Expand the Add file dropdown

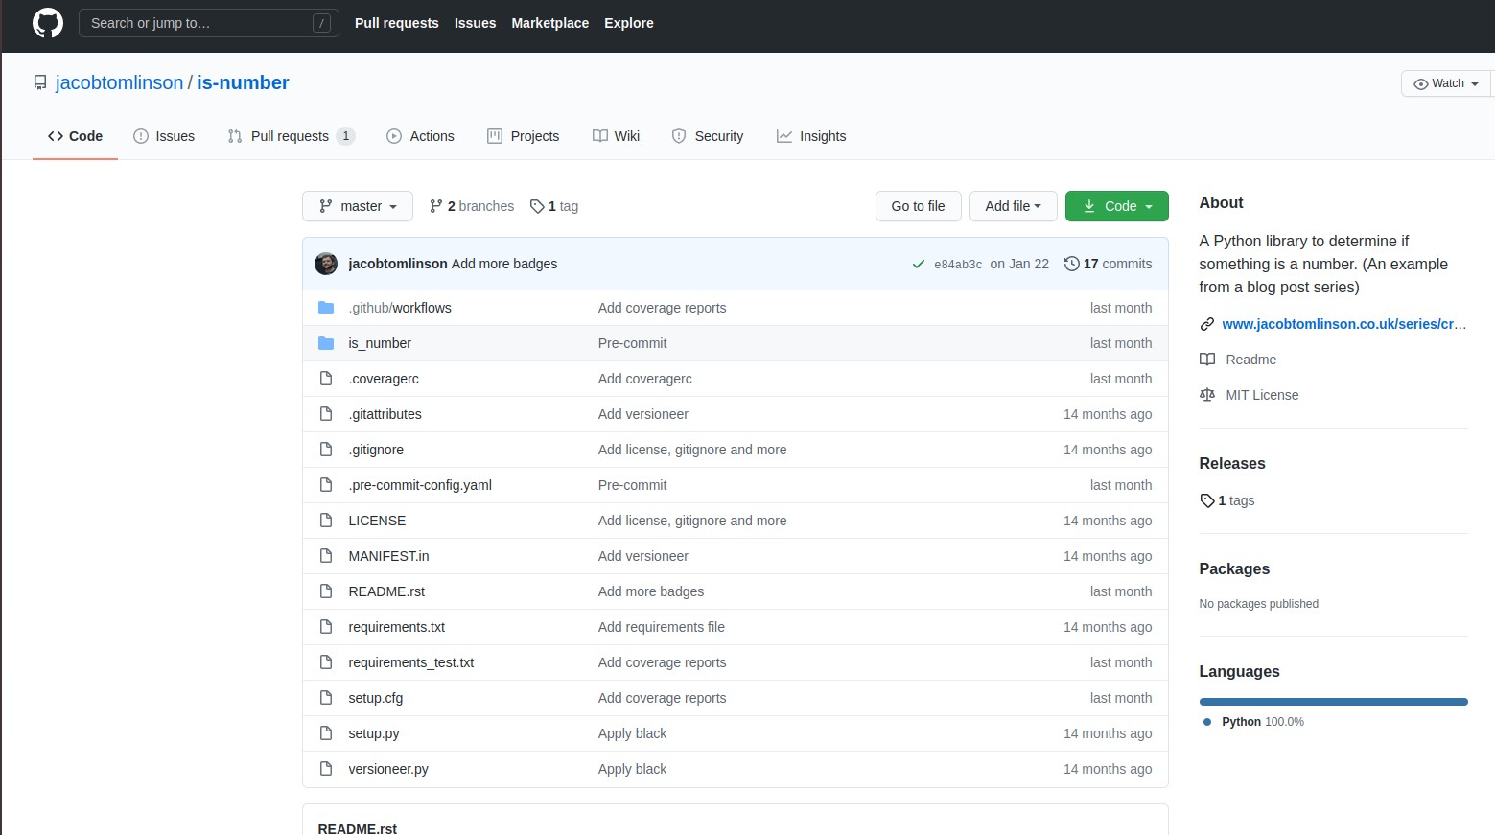click(x=1013, y=206)
